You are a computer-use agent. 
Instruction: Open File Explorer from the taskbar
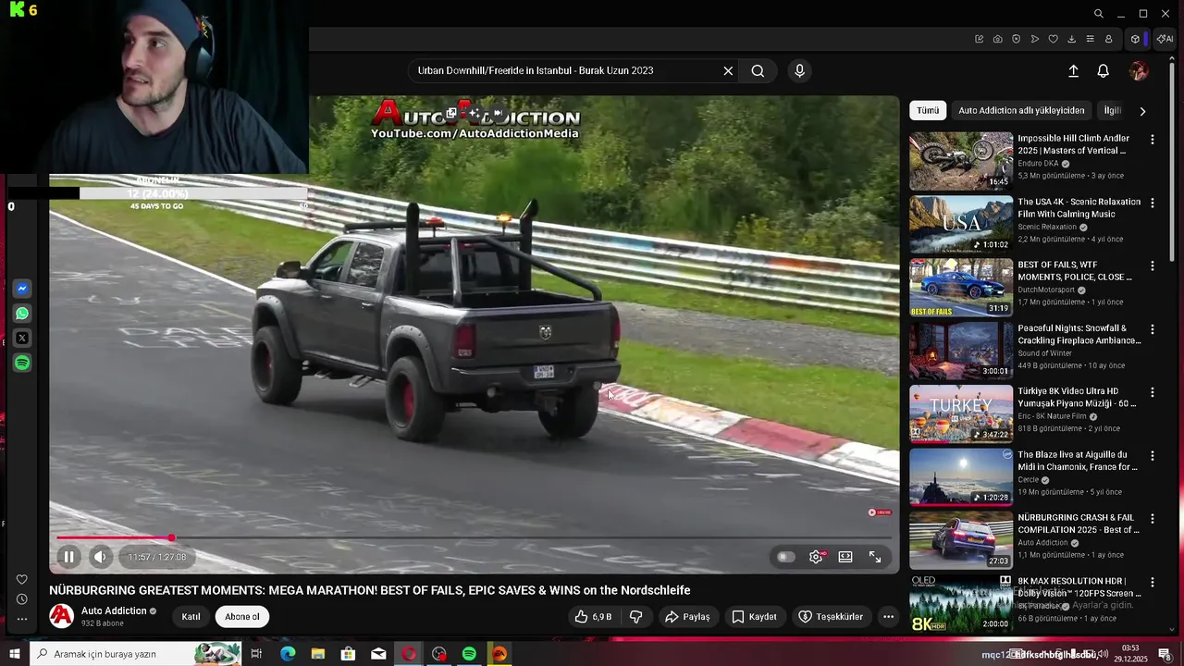point(318,654)
